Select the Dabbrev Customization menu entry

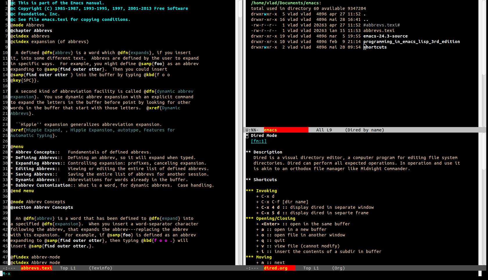pos(43,185)
